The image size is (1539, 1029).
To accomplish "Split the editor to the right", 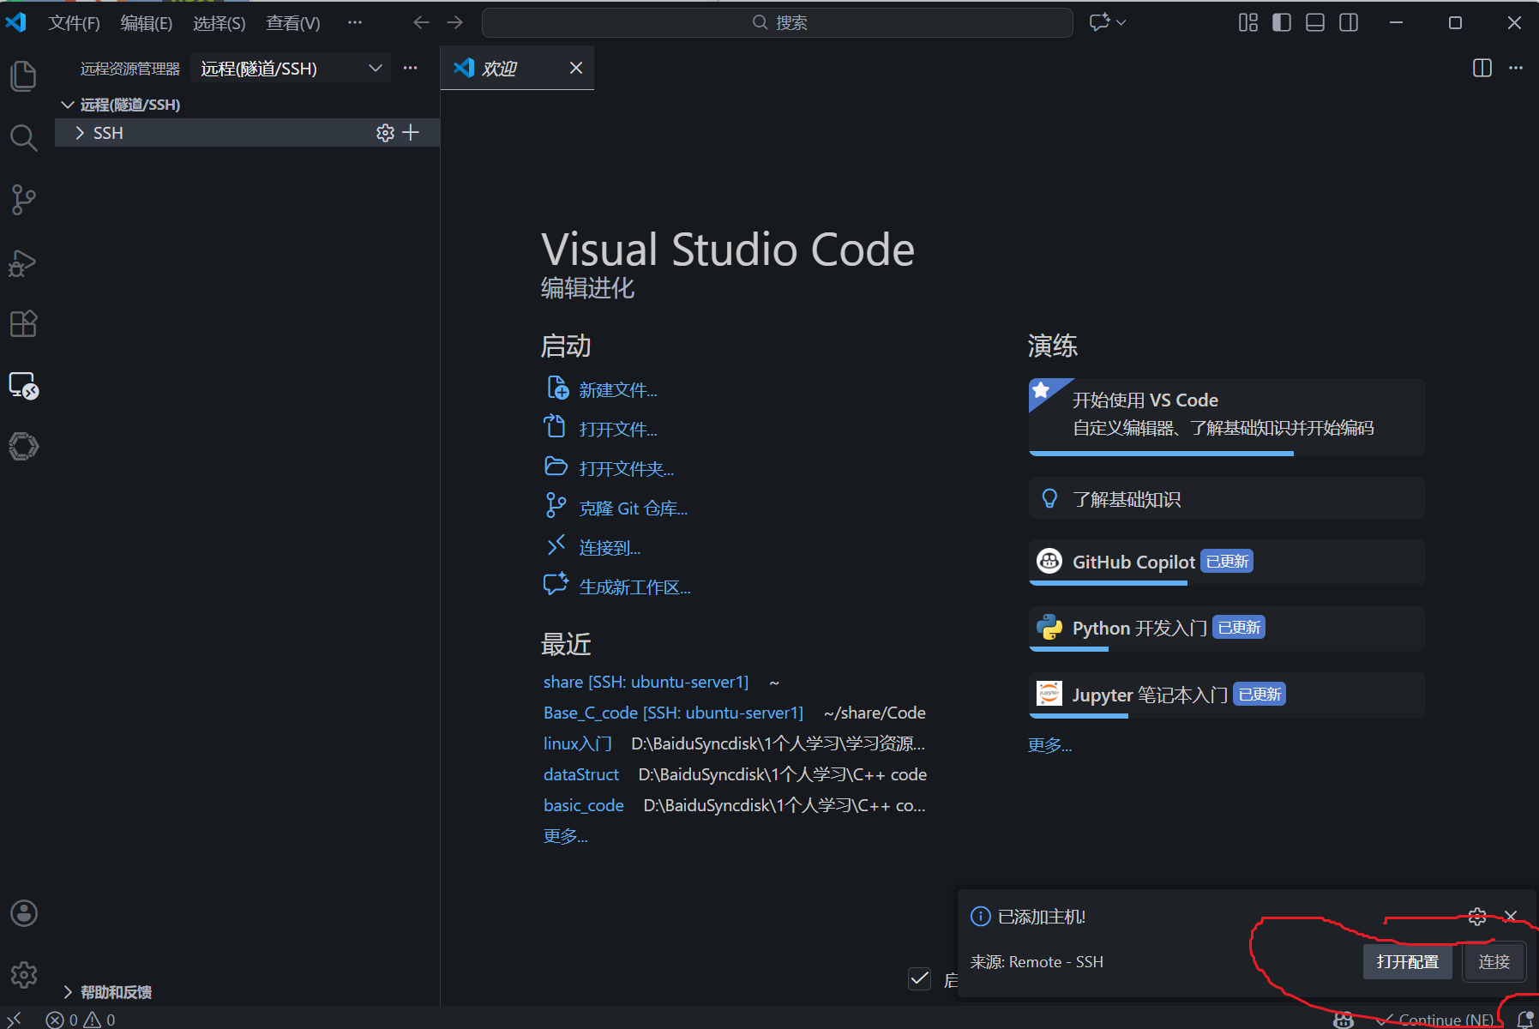I will coord(1482,68).
